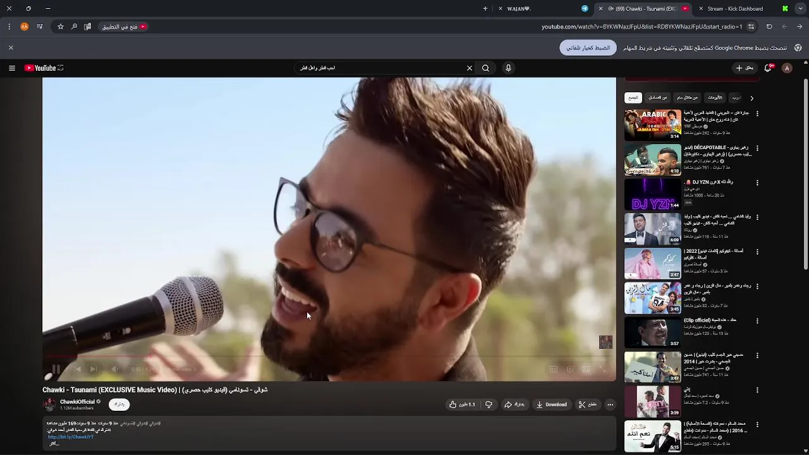The height and width of the screenshot is (455, 809).
Task: Click the white subscribe button
Action: pyautogui.click(x=119, y=404)
